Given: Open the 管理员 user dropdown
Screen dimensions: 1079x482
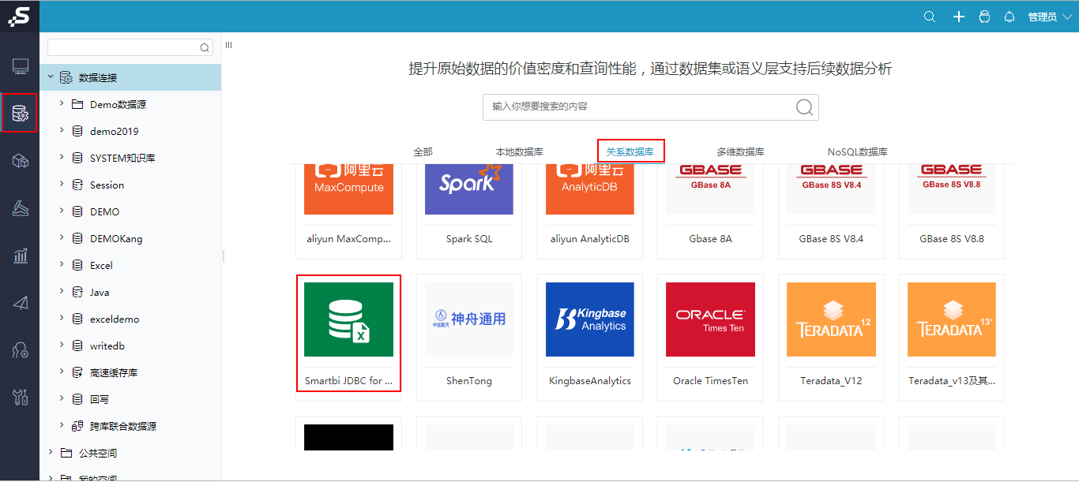Looking at the screenshot, I should click(1050, 17).
